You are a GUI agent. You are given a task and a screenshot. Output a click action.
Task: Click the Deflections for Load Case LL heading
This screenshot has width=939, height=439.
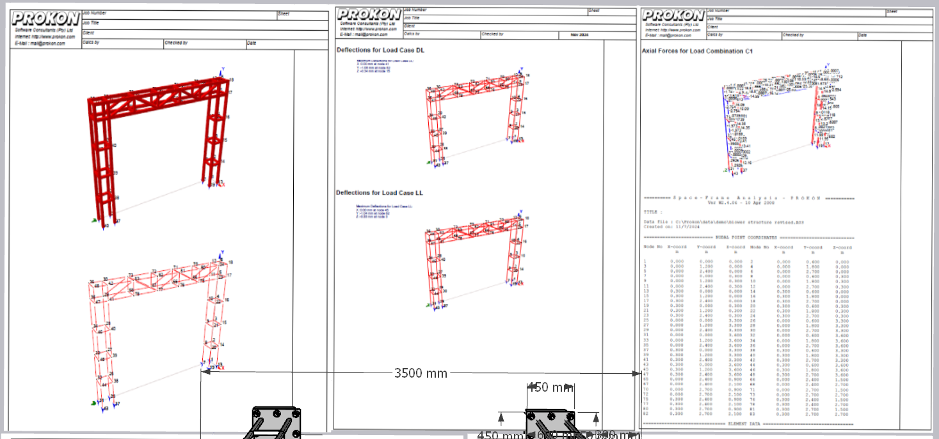tap(380, 192)
